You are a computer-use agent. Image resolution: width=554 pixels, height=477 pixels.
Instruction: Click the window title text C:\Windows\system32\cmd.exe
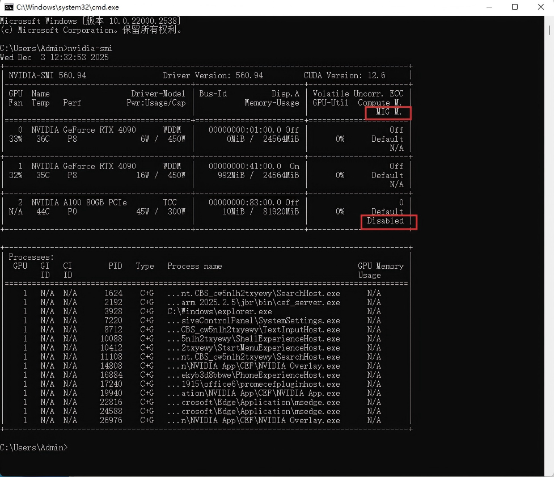click(x=68, y=7)
